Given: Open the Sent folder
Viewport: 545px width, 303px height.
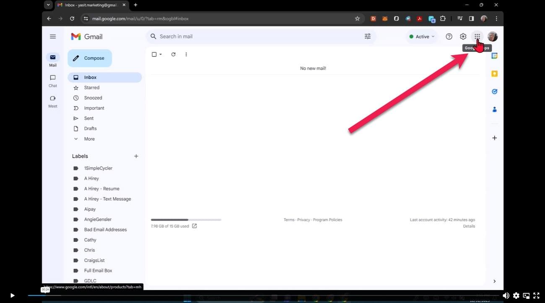Looking at the screenshot, I should pyautogui.click(x=88, y=118).
